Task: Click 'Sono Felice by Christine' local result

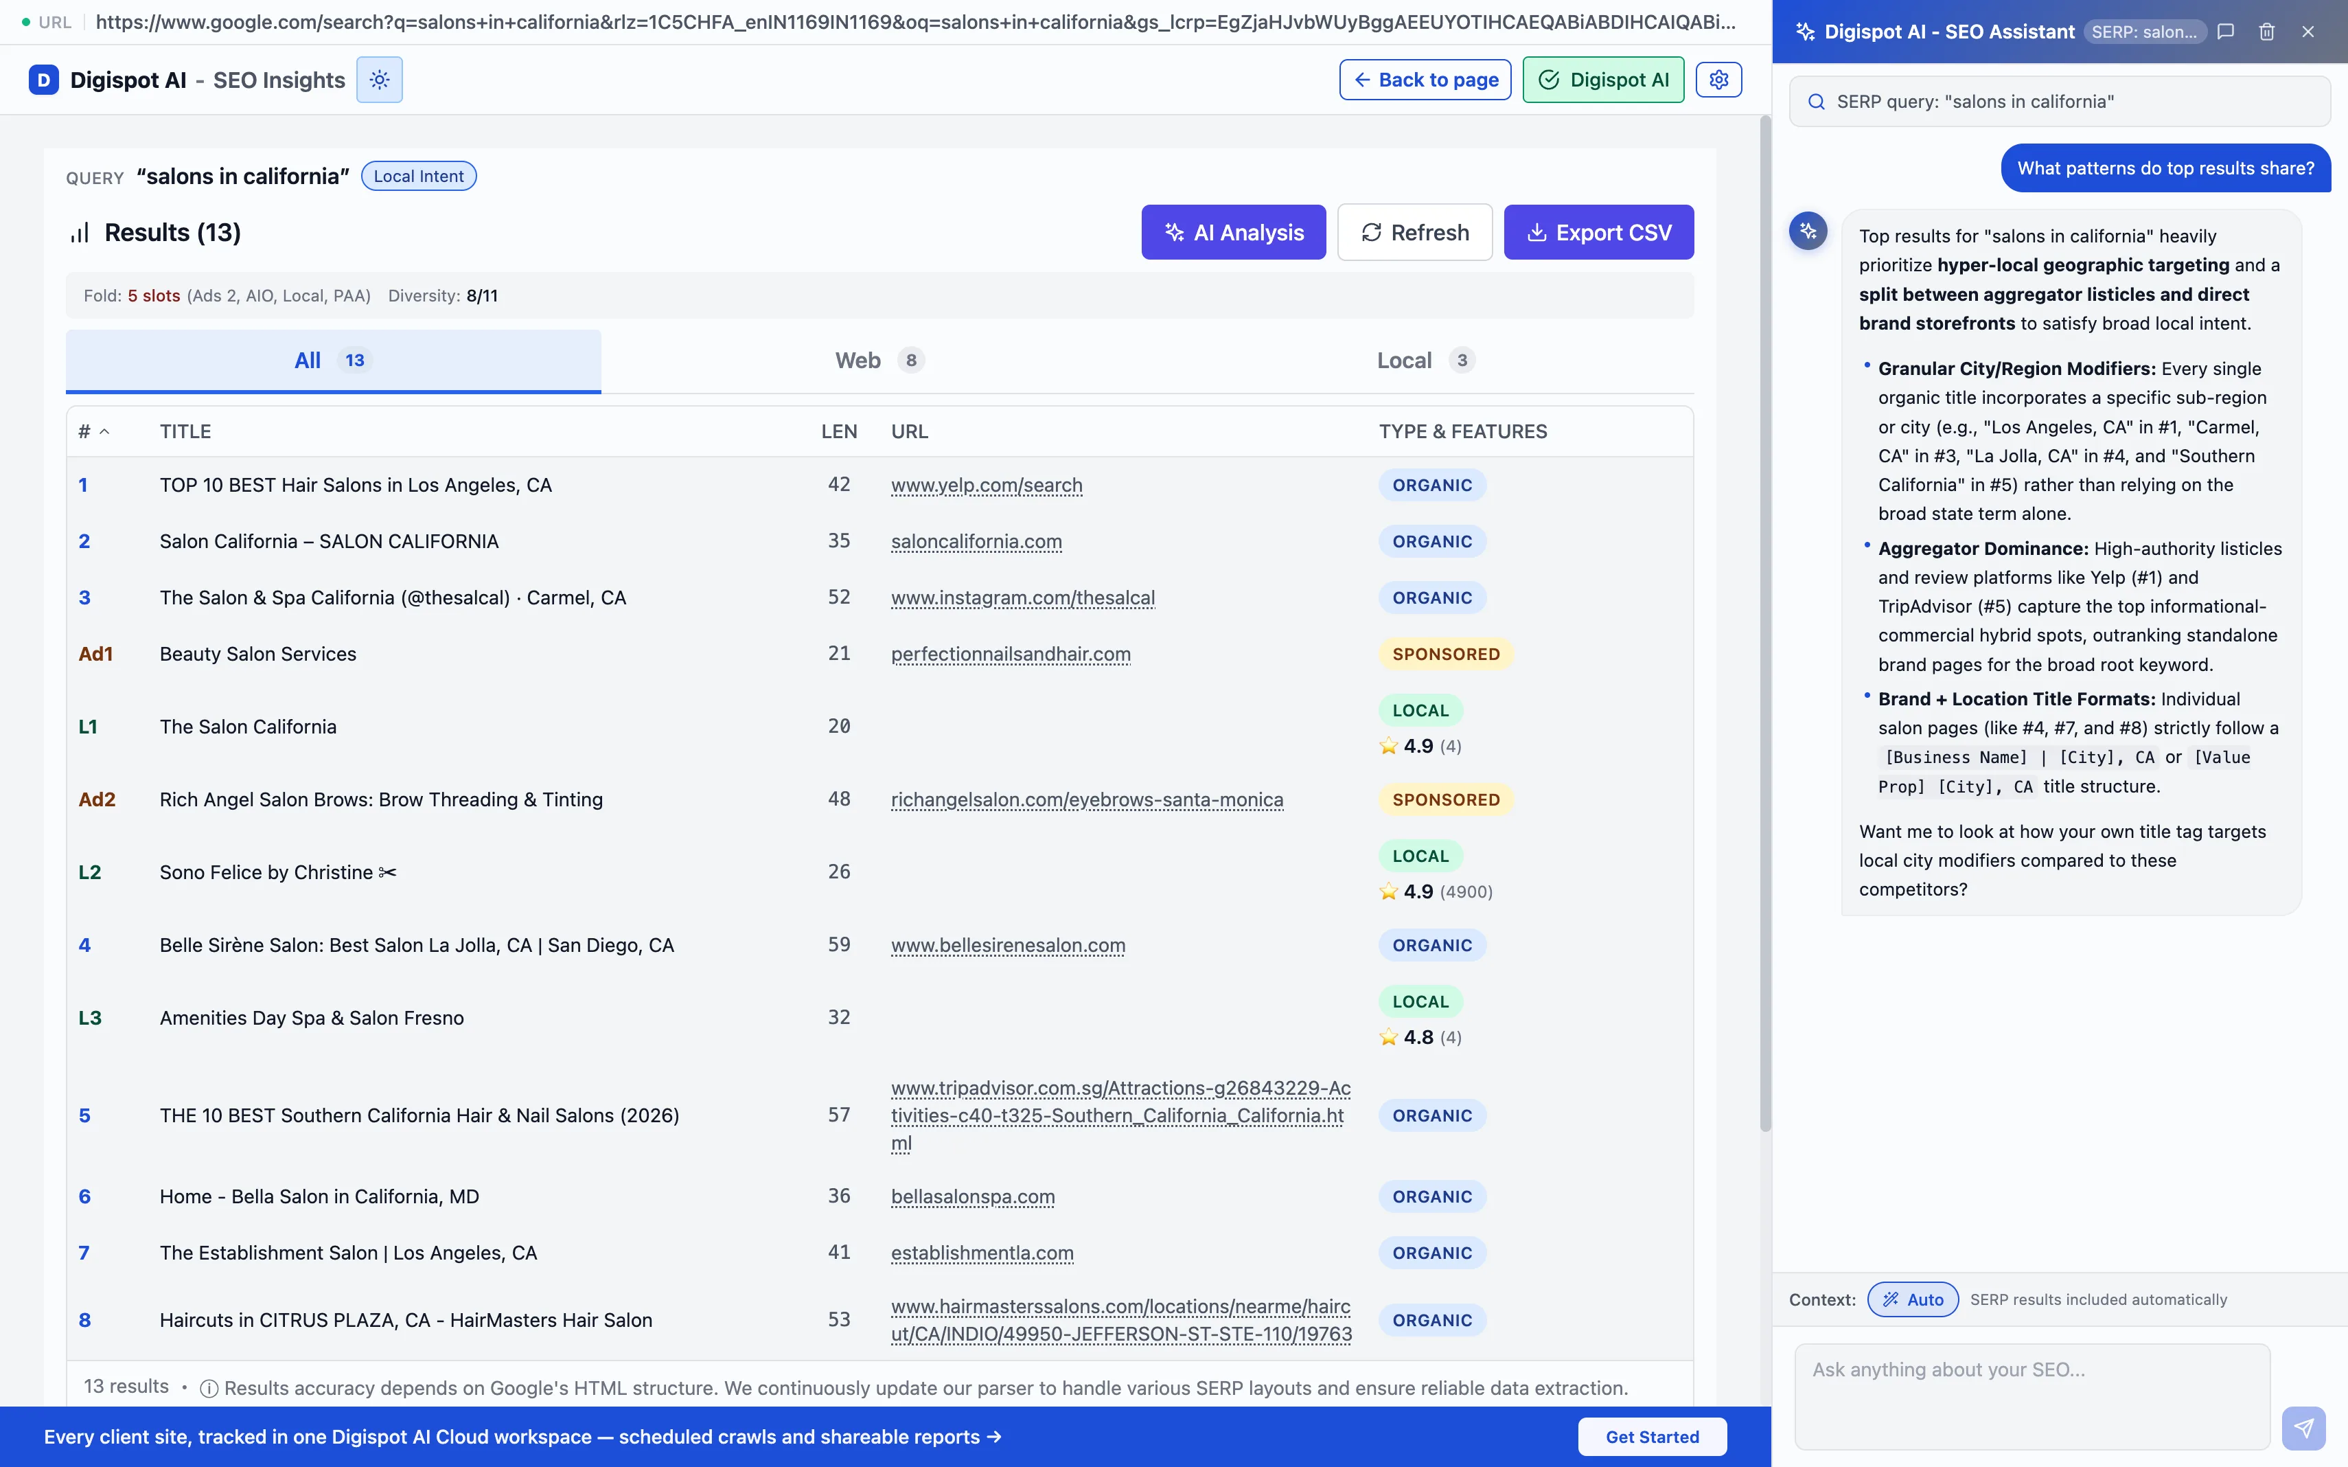Action: (277, 872)
